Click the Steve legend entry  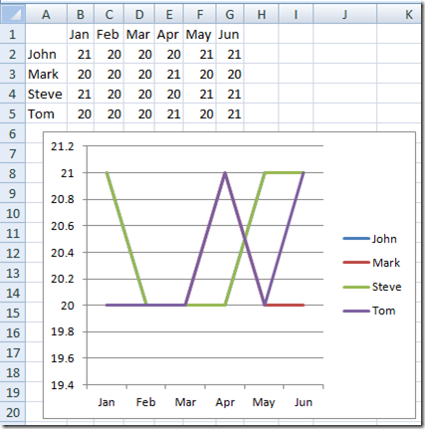coord(372,287)
